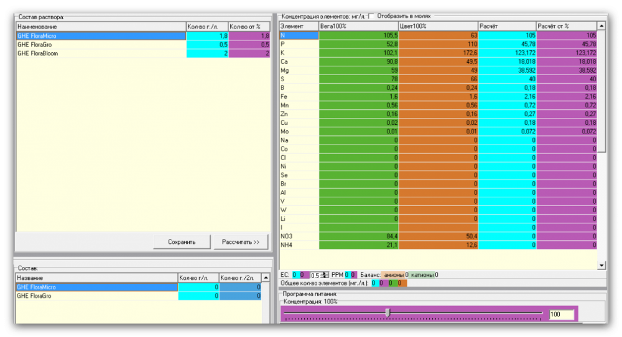Image resolution: width=622 pixels, height=337 pixels.
Task: Click the Вега100% cell showing 90,8
Action: [359, 61]
